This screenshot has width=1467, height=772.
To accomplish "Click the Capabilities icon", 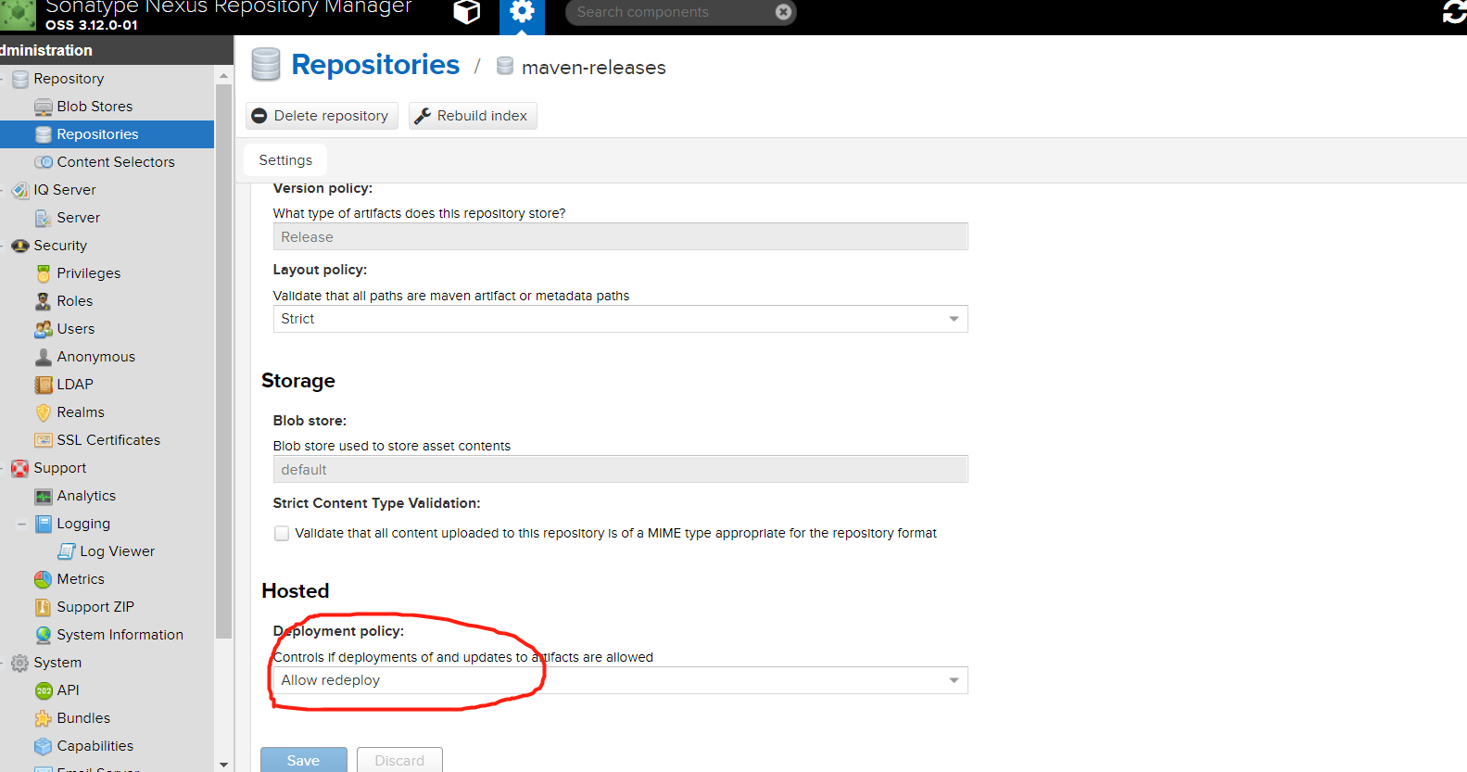I will (x=44, y=746).
